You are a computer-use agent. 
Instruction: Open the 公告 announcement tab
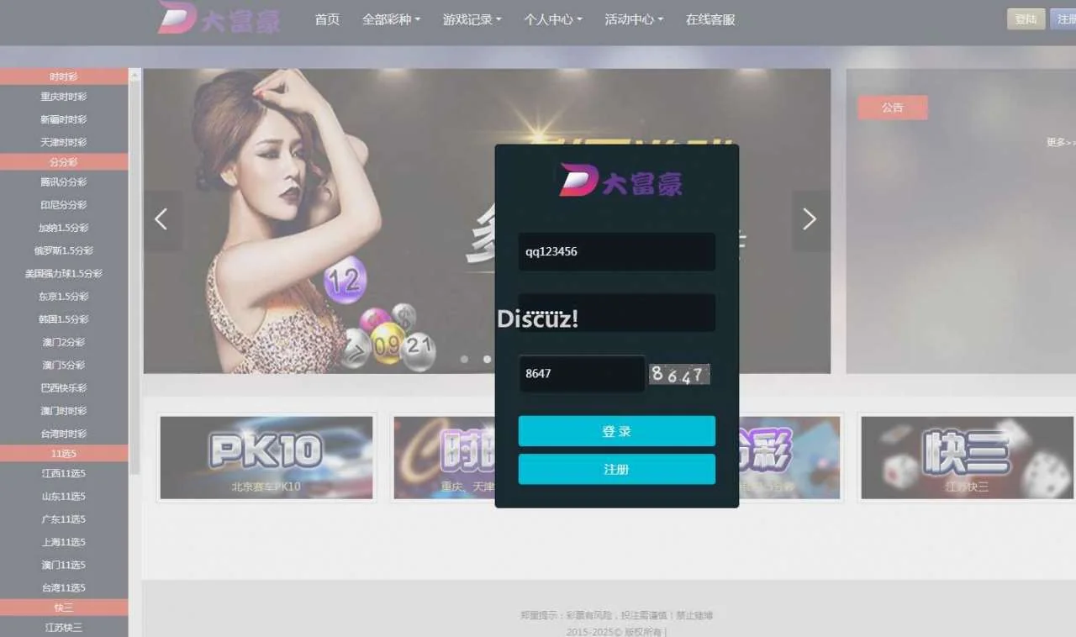point(892,108)
